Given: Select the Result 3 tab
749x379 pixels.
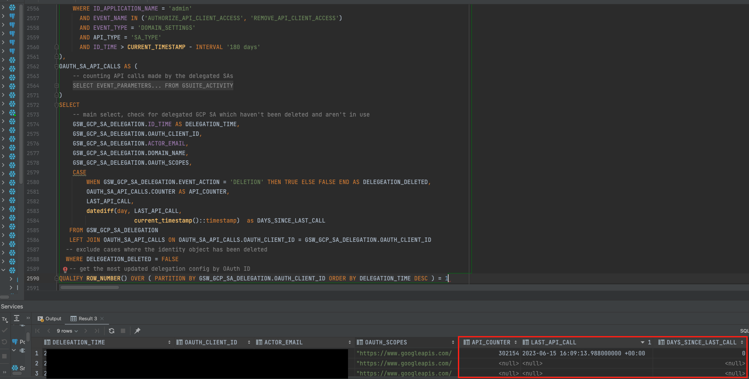Looking at the screenshot, I should pos(84,319).
